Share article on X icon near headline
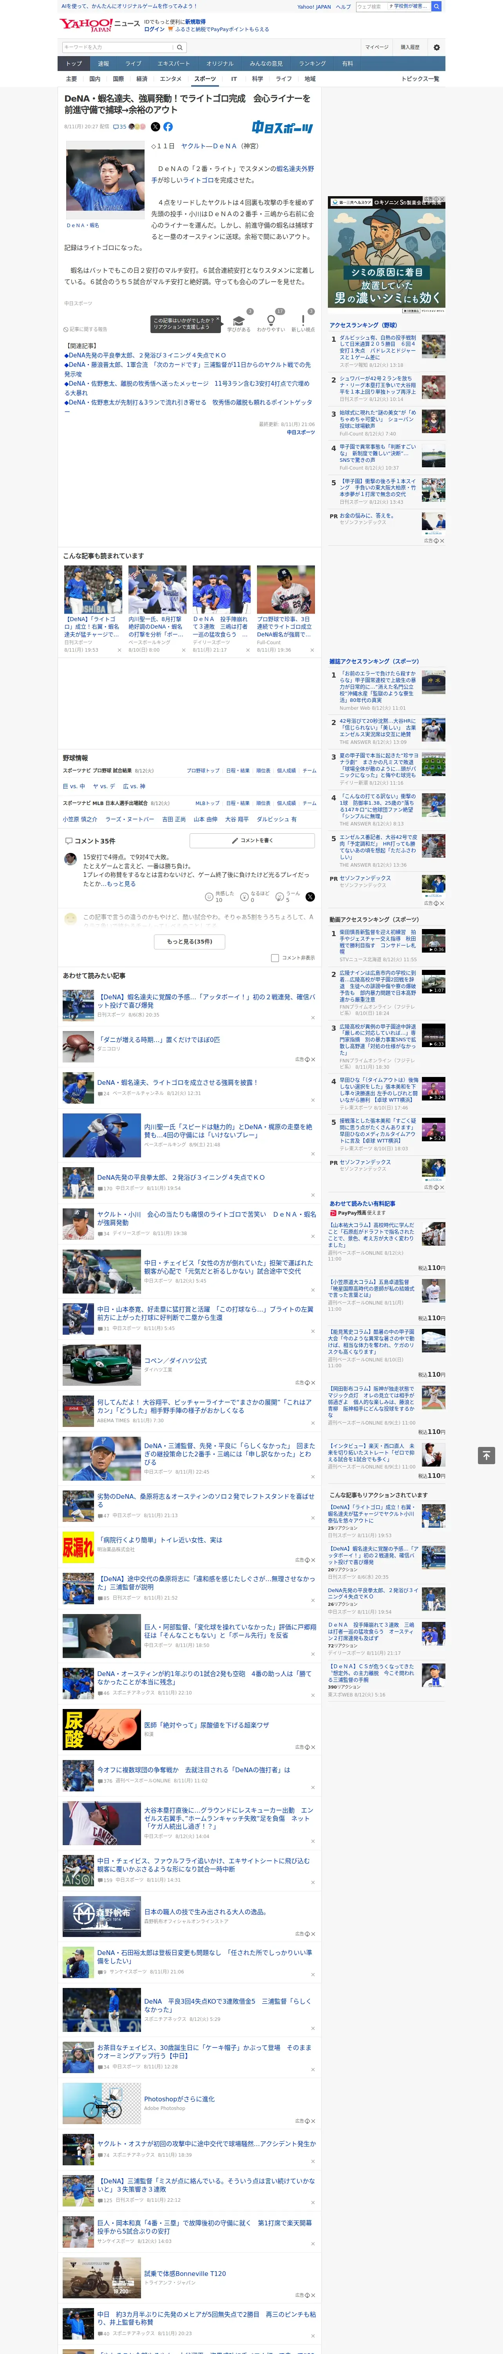The height and width of the screenshot is (2354, 503). [155, 127]
